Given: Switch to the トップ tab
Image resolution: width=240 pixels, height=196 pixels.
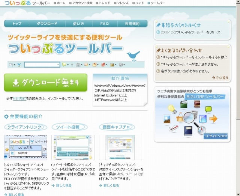Looking at the screenshot, I should click(x=16, y=24).
